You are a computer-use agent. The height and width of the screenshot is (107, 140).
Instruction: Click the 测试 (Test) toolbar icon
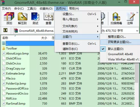click(35, 16)
